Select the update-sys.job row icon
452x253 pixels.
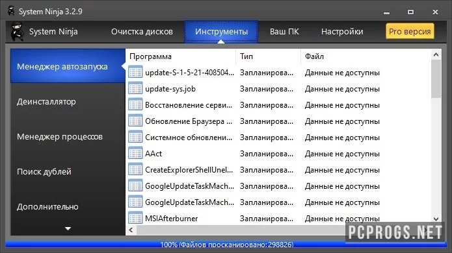click(x=135, y=88)
